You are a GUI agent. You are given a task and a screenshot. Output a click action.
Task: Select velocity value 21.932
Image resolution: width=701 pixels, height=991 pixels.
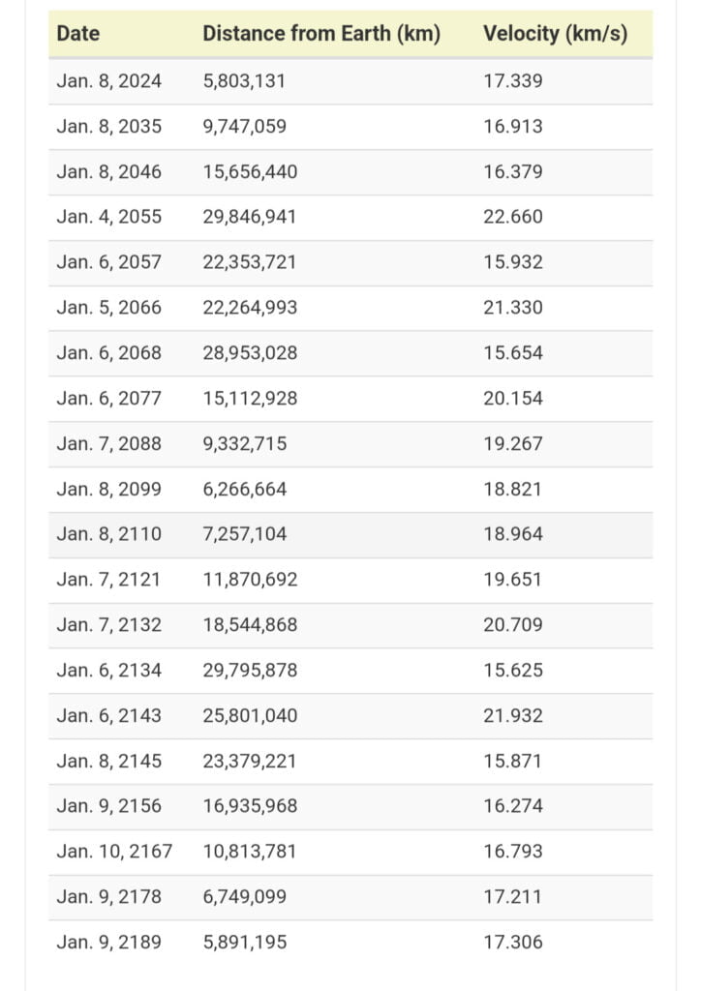click(x=513, y=716)
